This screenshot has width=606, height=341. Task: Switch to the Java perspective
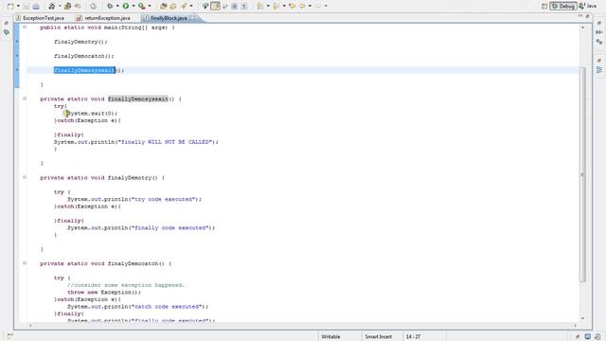tap(588, 7)
